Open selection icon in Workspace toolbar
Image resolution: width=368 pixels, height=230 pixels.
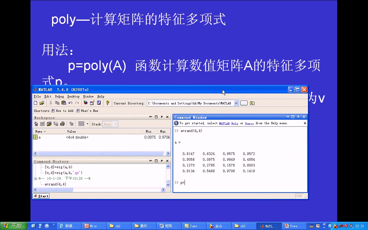click(x=43, y=124)
